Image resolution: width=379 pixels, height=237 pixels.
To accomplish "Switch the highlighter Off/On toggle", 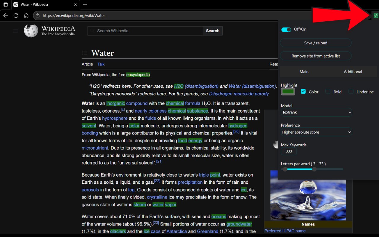I will click(x=286, y=29).
